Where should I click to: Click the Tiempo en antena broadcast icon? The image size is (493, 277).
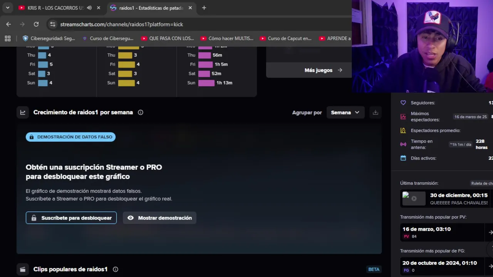[x=403, y=144]
